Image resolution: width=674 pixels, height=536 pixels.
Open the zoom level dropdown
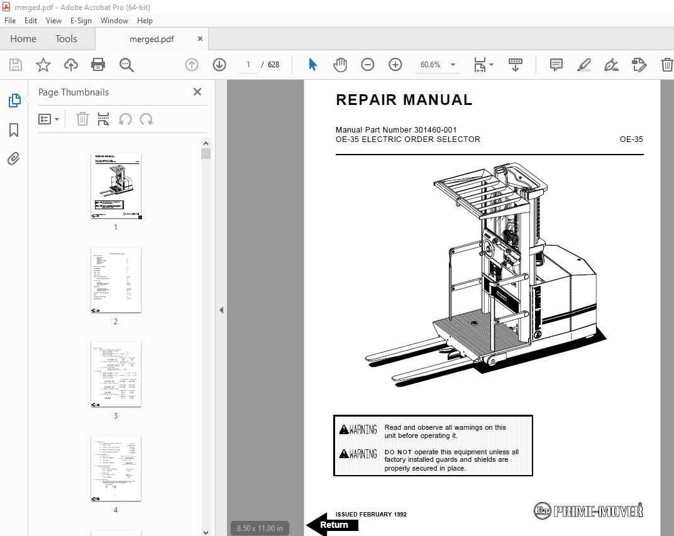point(453,65)
